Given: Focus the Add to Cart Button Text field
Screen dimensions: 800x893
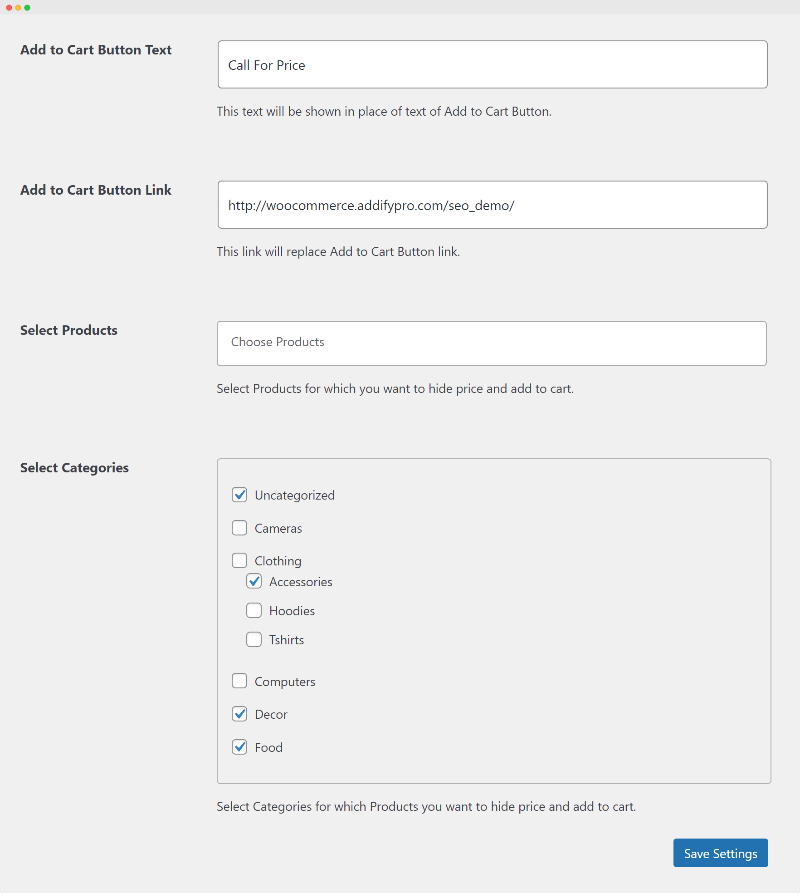Looking at the screenshot, I should point(492,64).
